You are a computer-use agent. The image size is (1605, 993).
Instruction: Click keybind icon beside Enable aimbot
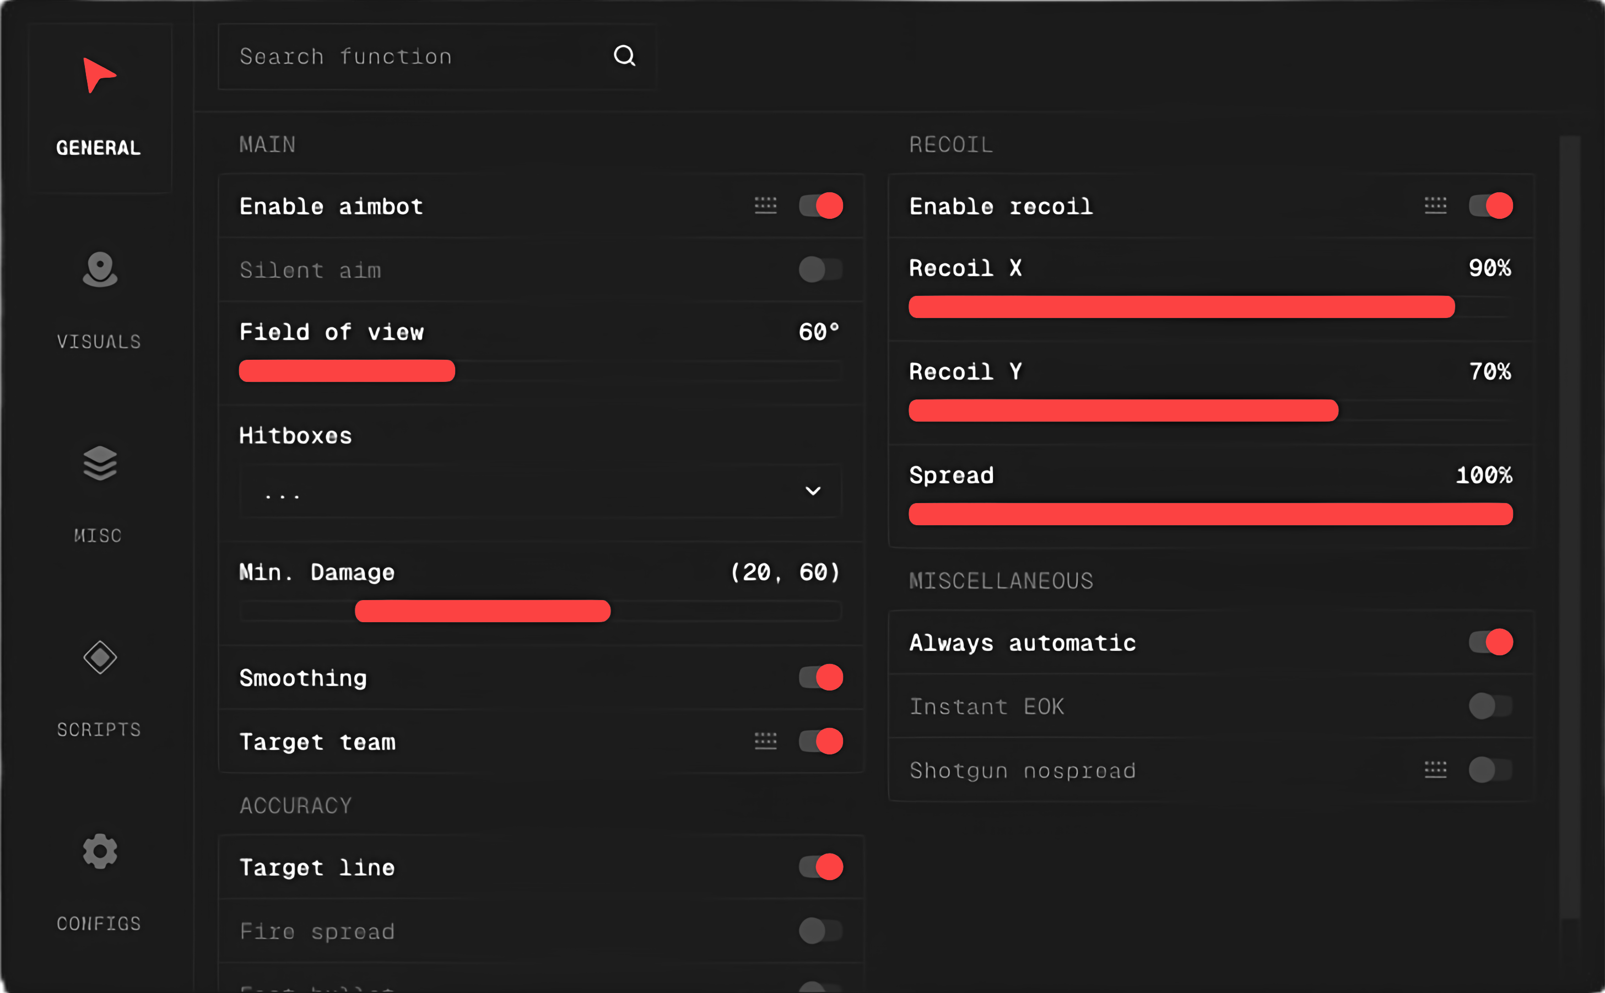(x=765, y=206)
